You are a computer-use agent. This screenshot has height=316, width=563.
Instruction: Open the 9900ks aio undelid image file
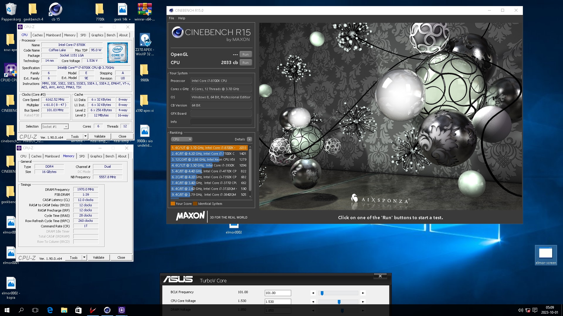(x=145, y=135)
